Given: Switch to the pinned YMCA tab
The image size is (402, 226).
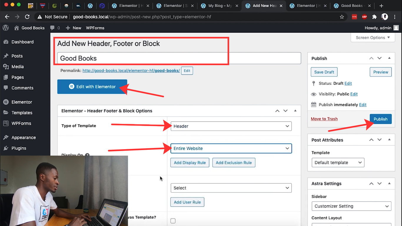Looking at the screenshot, I should (42, 6).
